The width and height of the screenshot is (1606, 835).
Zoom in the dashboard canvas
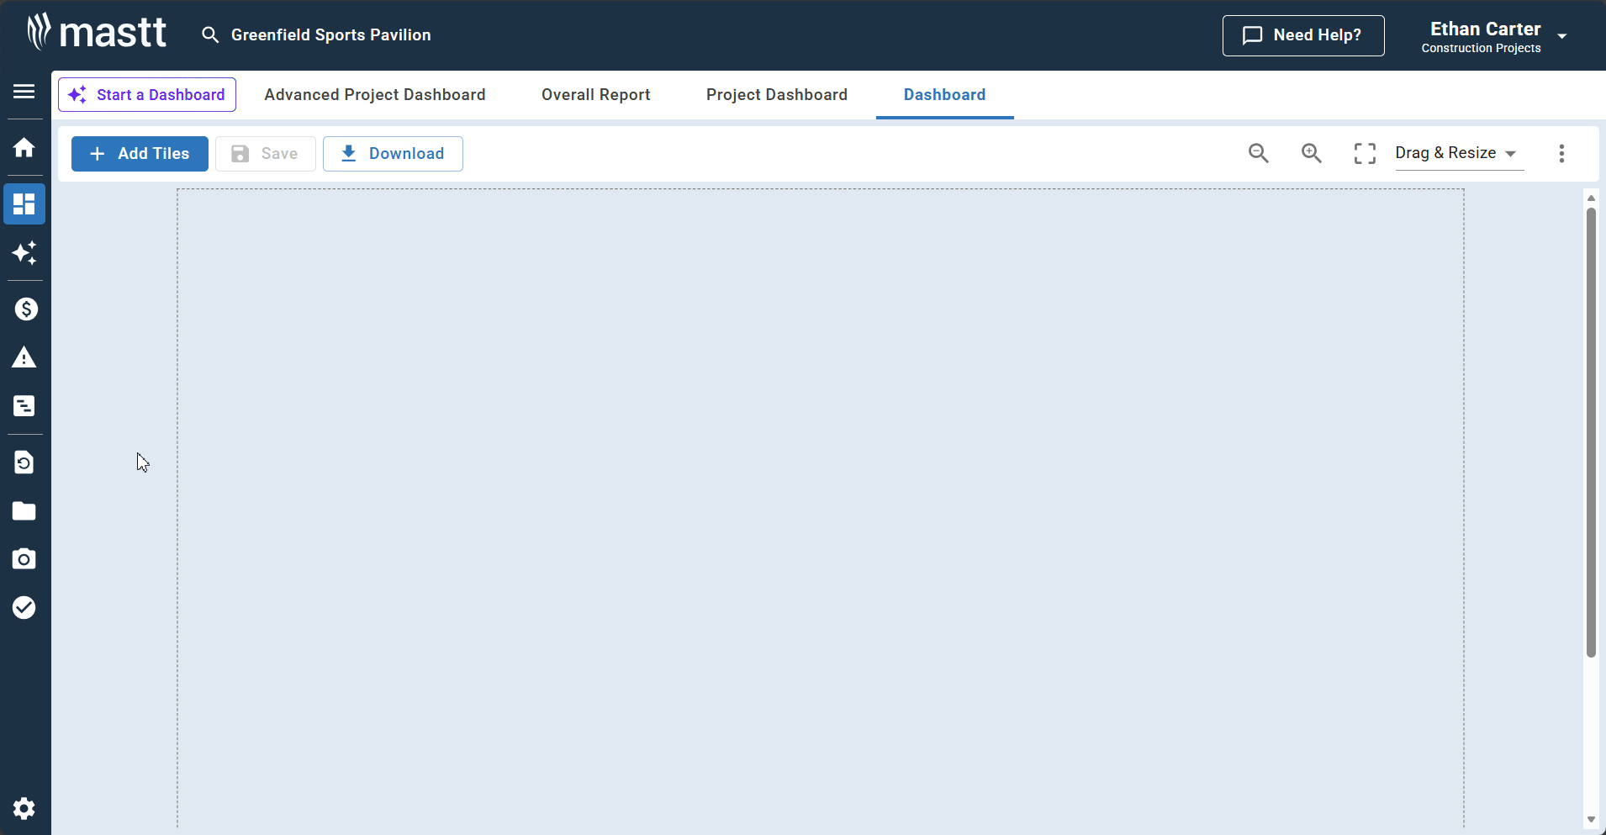[x=1311, y=153]
